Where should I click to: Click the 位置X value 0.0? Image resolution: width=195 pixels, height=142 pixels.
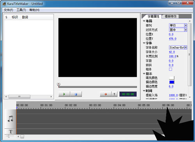pos(171,34)
